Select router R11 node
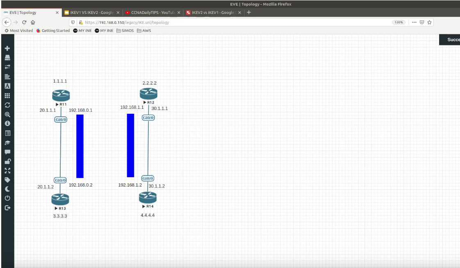Screen dimensions: 460x268 (x=61, y=95)
